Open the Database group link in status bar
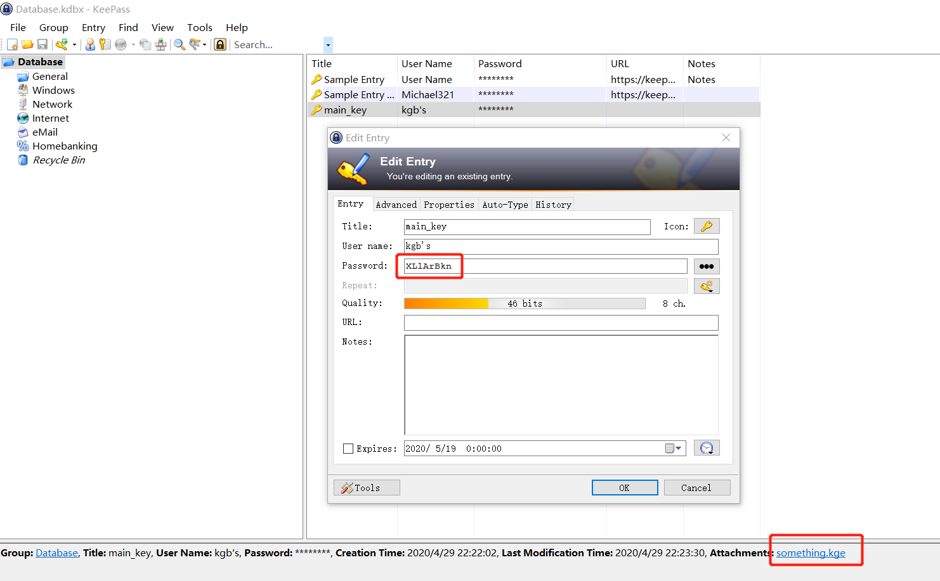940x581 pixels. pos(56,552)
